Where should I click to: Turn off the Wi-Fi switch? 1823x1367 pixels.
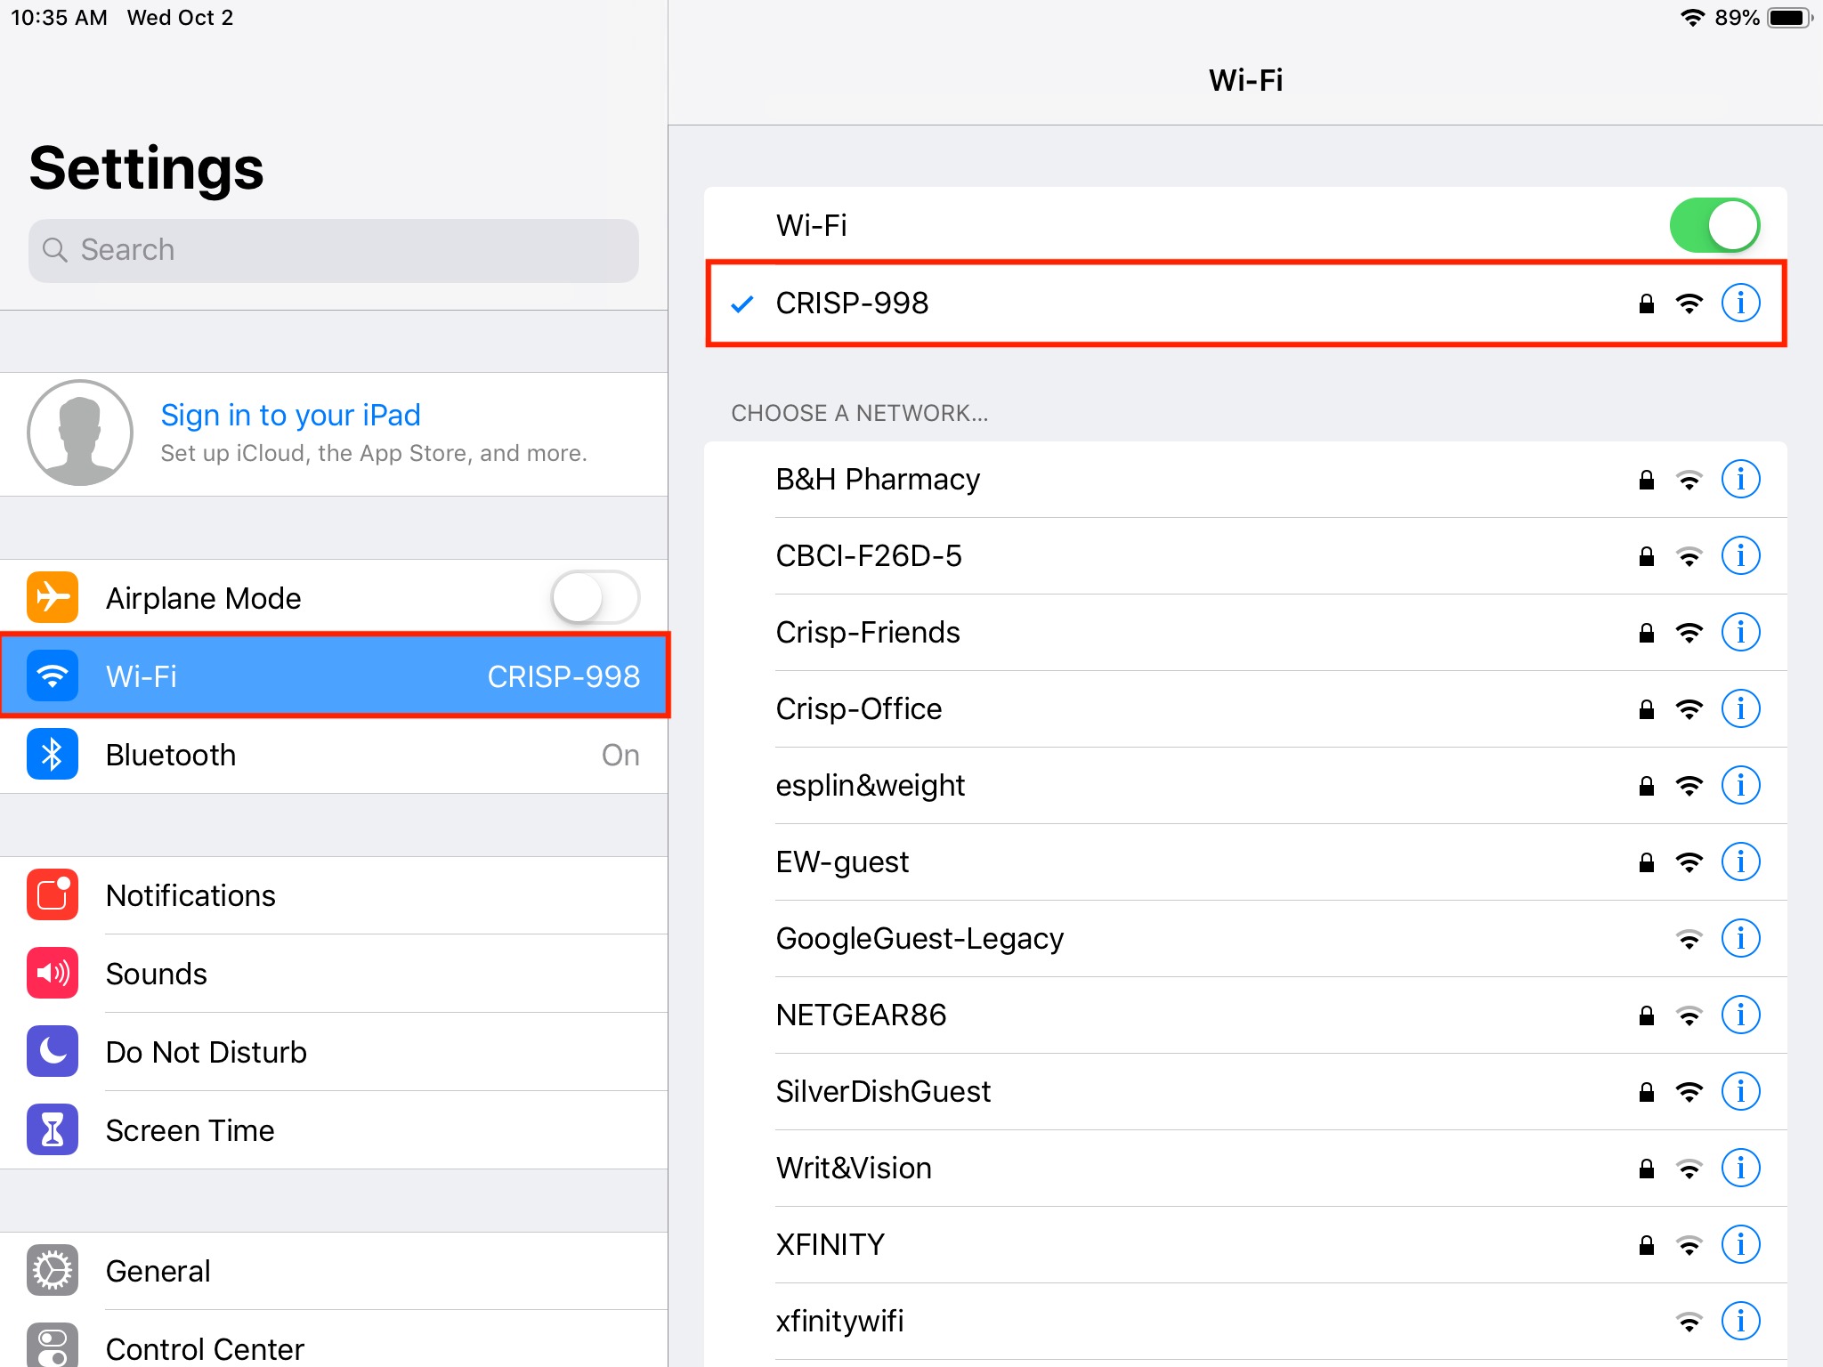click(x=1714, y=226)
